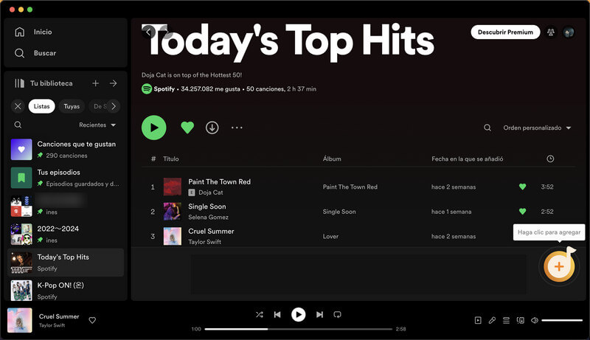Seek in the song progress bar
The image size is (590, 340).
pos(299,329)
